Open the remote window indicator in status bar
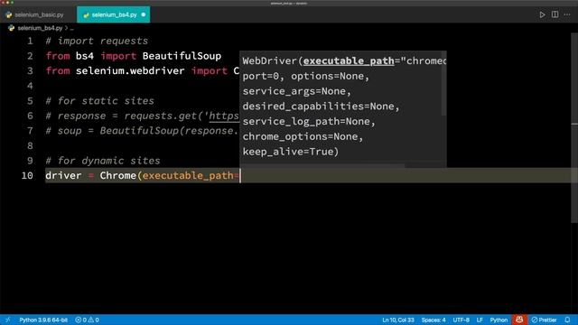578x325 pixels. pos(7,320)
